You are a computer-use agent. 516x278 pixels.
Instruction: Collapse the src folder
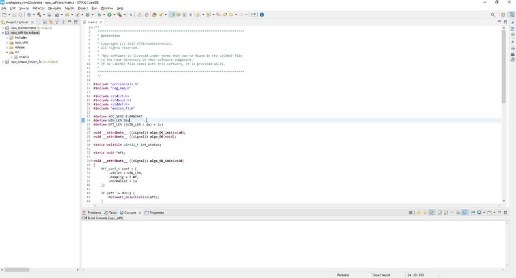coord(7,52)
